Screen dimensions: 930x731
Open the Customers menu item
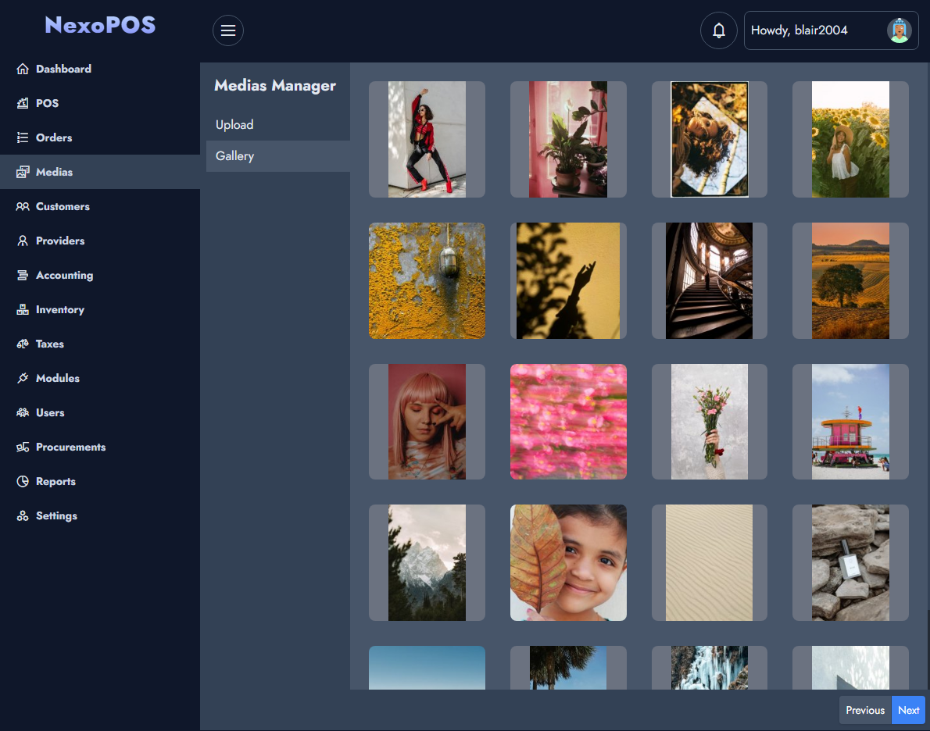pos(100,206)
